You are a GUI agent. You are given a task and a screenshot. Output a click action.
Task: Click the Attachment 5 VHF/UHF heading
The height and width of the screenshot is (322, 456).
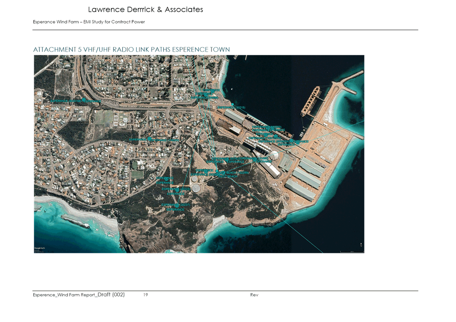tap(132, 49)
